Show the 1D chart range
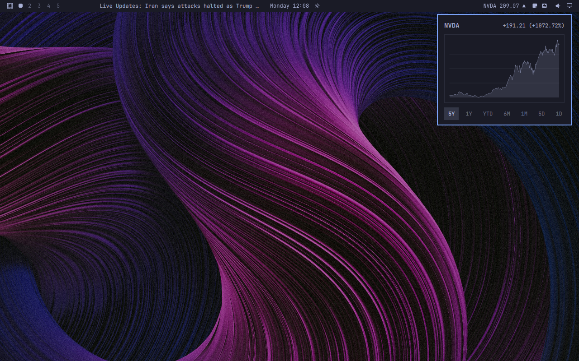Screen dimensions: 579x361 point(559,114)
